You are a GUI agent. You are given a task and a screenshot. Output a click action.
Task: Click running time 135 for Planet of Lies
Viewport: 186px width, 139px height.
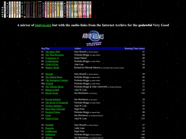tap(143, 119)
